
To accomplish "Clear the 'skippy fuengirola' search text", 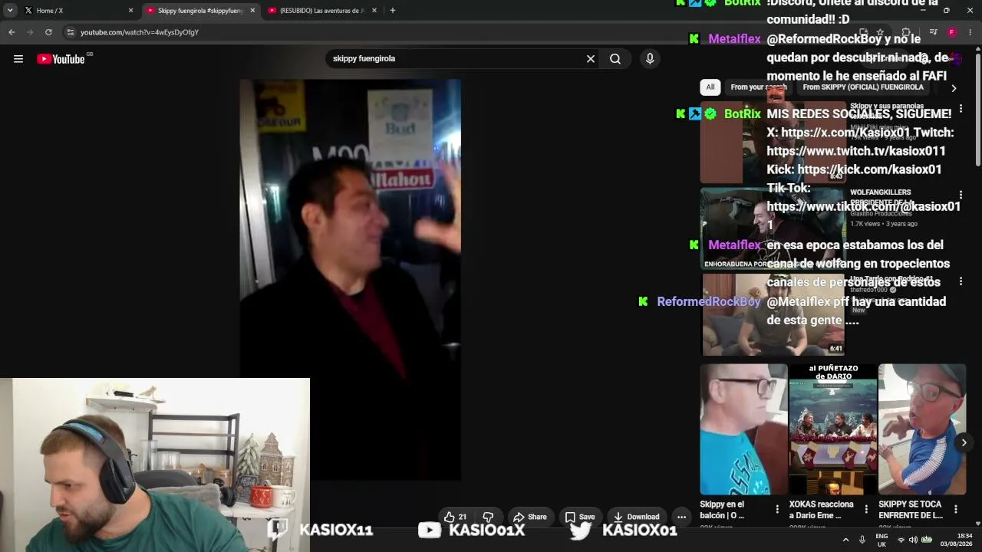I will (591, 59).
